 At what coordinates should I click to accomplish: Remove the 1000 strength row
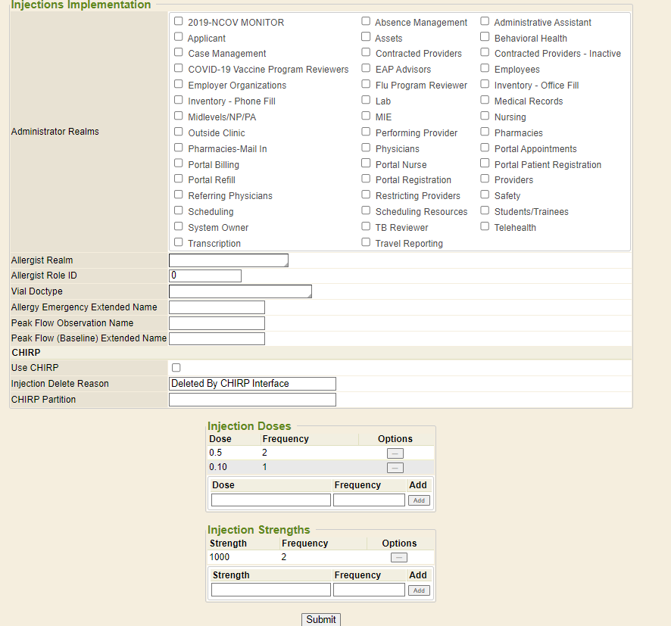coord(398,558)
